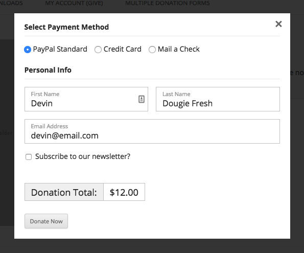Tick the Subscribe to our newsletter checkbox
The height and width of the screenshot is (253, 304).
pyautogui.click(x=29, y=157)
